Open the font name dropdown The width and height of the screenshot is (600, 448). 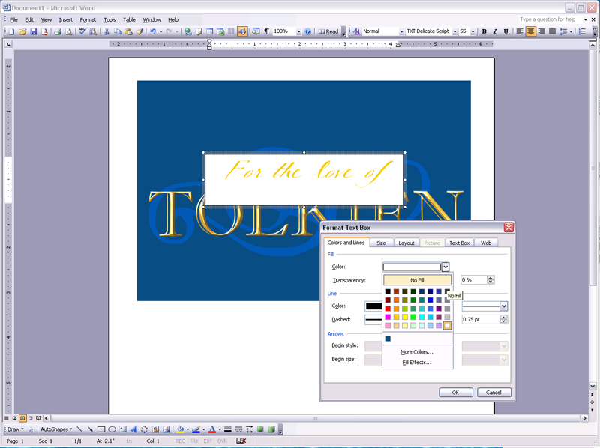(455, 31)
